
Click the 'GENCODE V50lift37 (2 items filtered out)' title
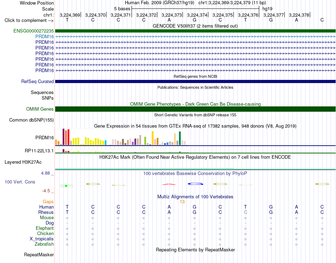[195, 26]
